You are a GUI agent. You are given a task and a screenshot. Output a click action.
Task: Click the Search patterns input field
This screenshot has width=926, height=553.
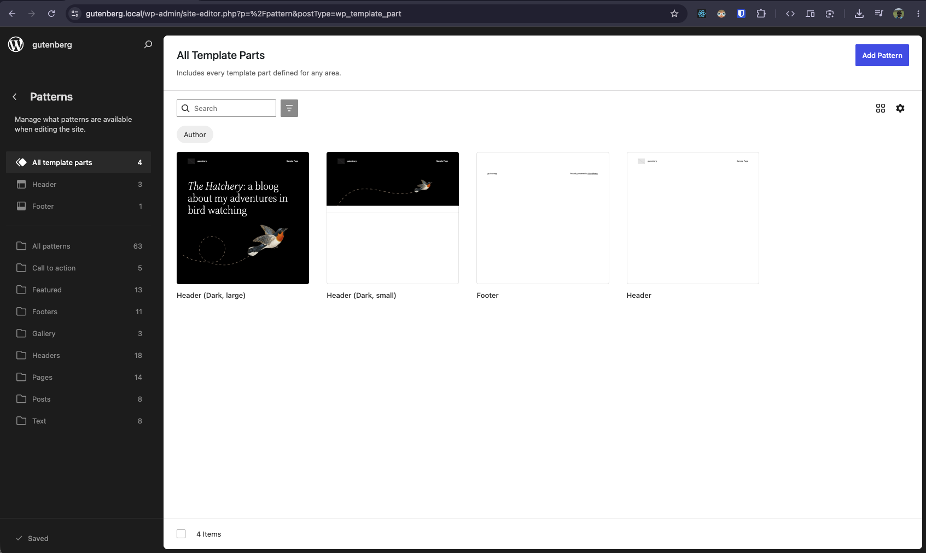pyautogui.click(x=226, y=108)
